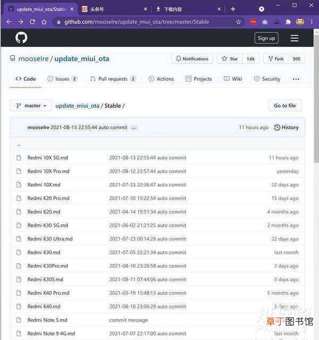Close the 头条号 browser tab

point(145,9)
